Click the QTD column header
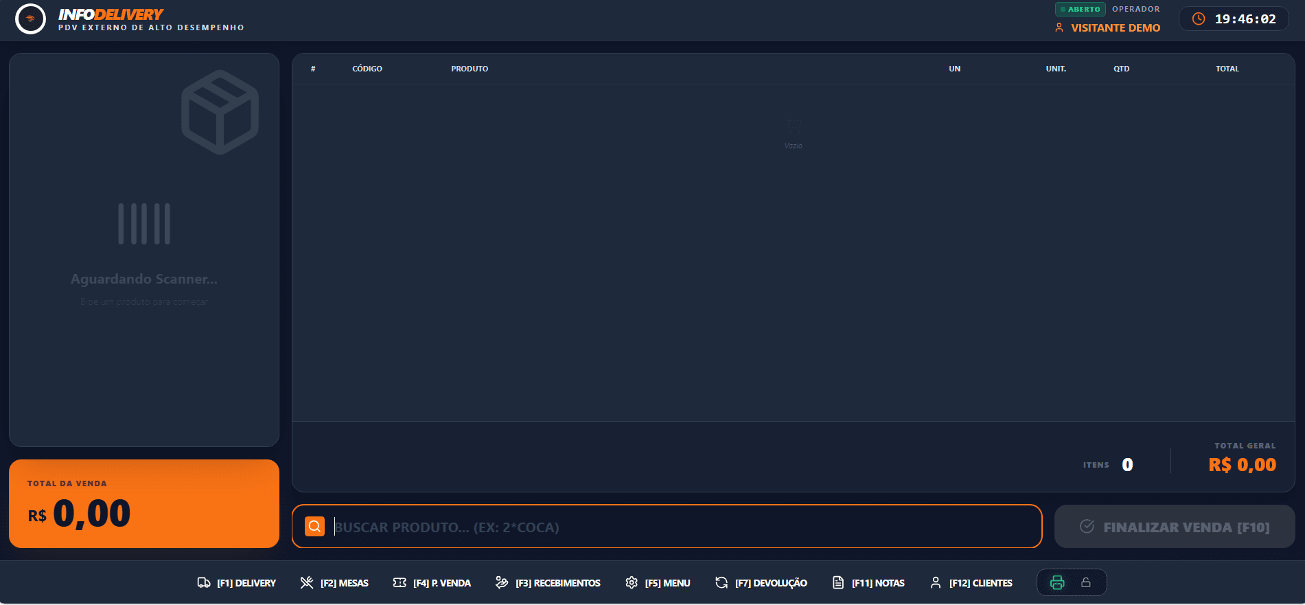The height and width of the screenshot is (605, 1305). tap(1122, 69)
